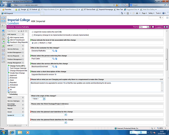Select the Medium risk radio button

tap(38, 43)
